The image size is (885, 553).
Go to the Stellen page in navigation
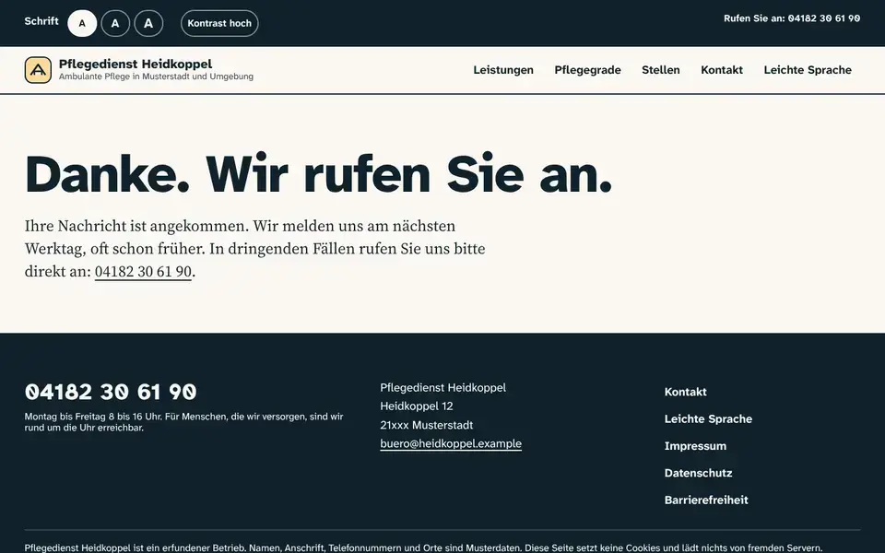coord(661,70)
